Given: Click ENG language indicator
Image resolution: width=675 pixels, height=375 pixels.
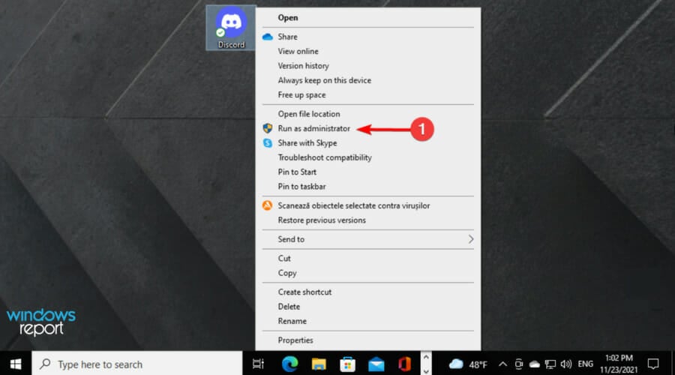Looking at the screenshot, I should pyautogui.click(x=585, y=364).
